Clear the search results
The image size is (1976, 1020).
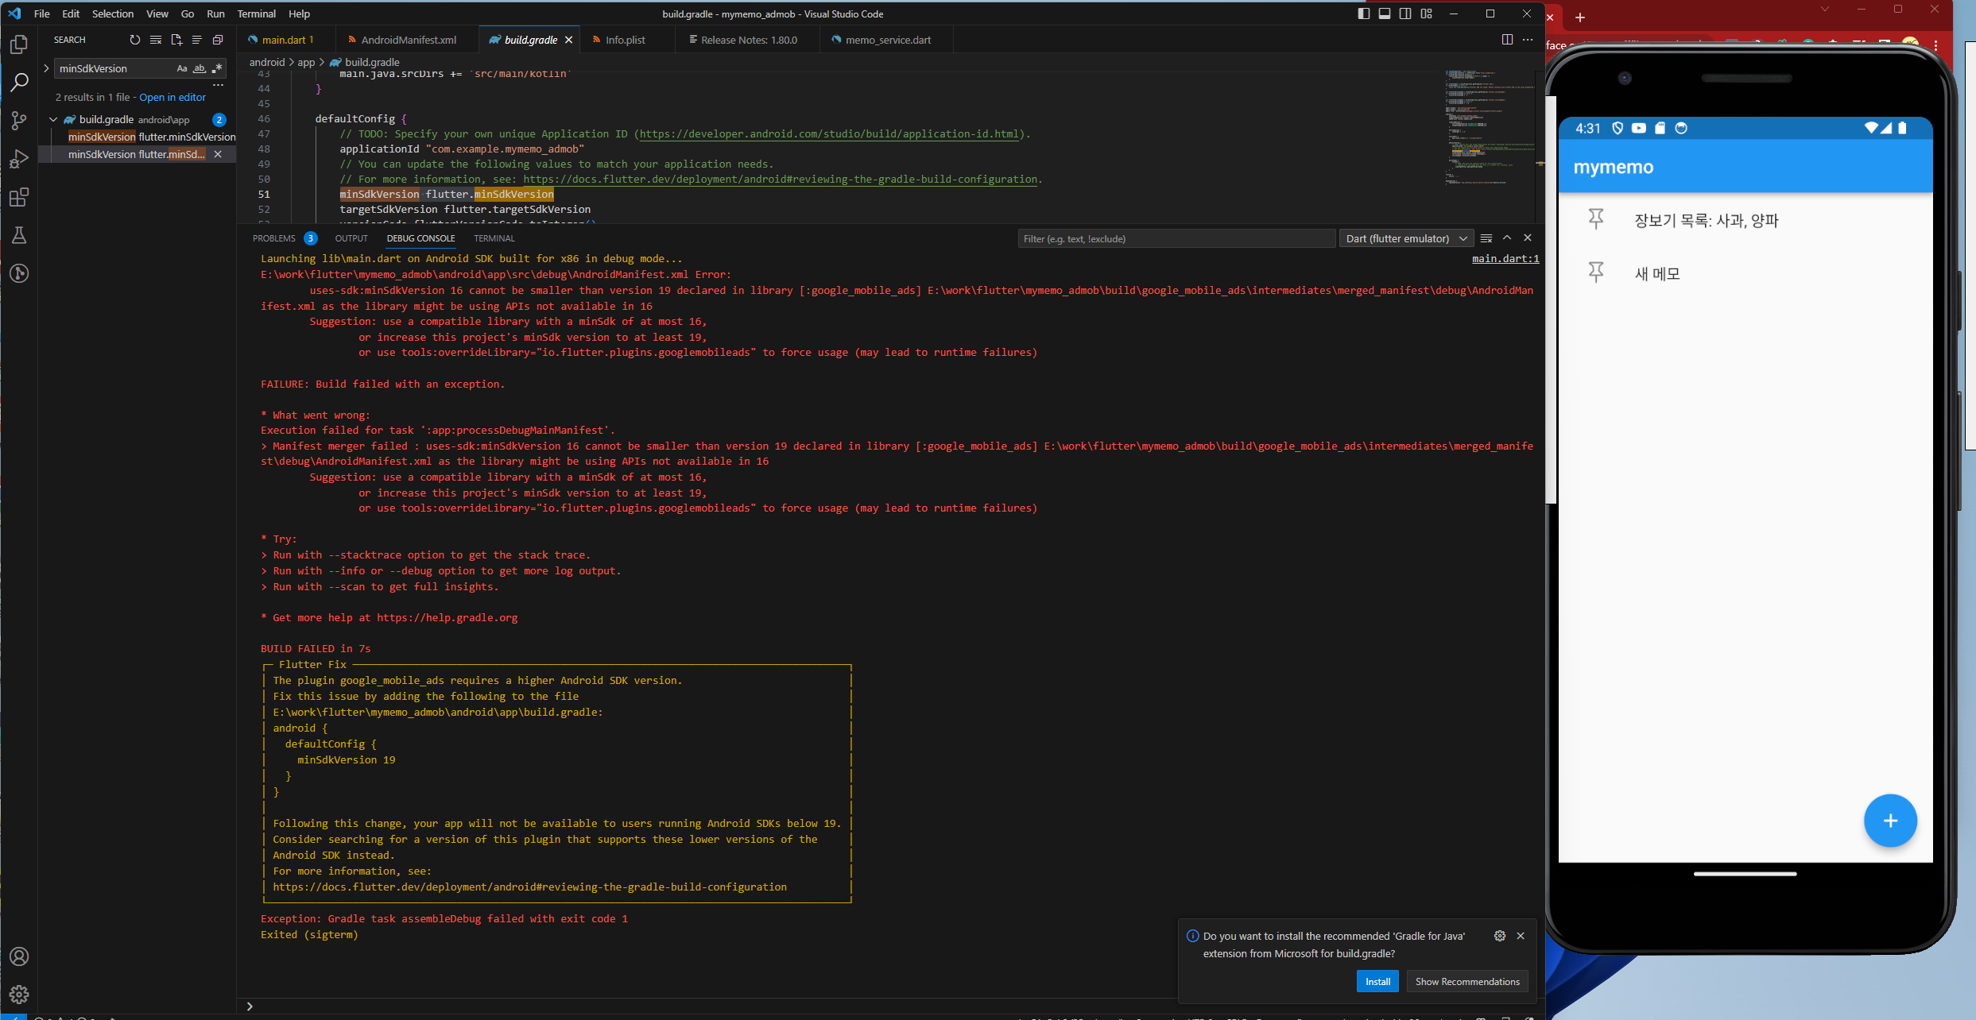[155, 40]
